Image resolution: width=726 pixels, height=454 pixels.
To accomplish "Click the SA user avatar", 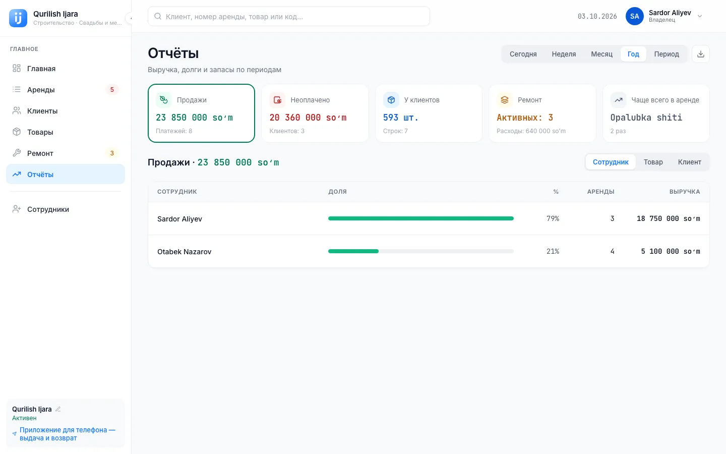I will tap(635, 16).
